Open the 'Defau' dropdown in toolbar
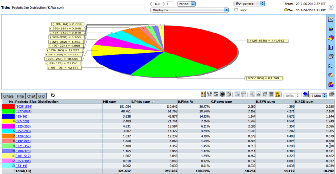This screenshot has height=174, width=336. tap(291, 96)
